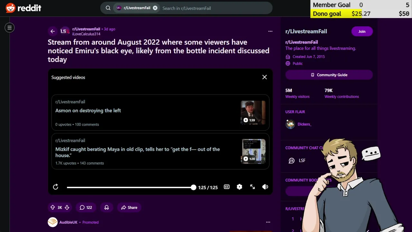Open the r/LivestreamFail community avatar
Screen dimensions: 412x232
point(64,31)
